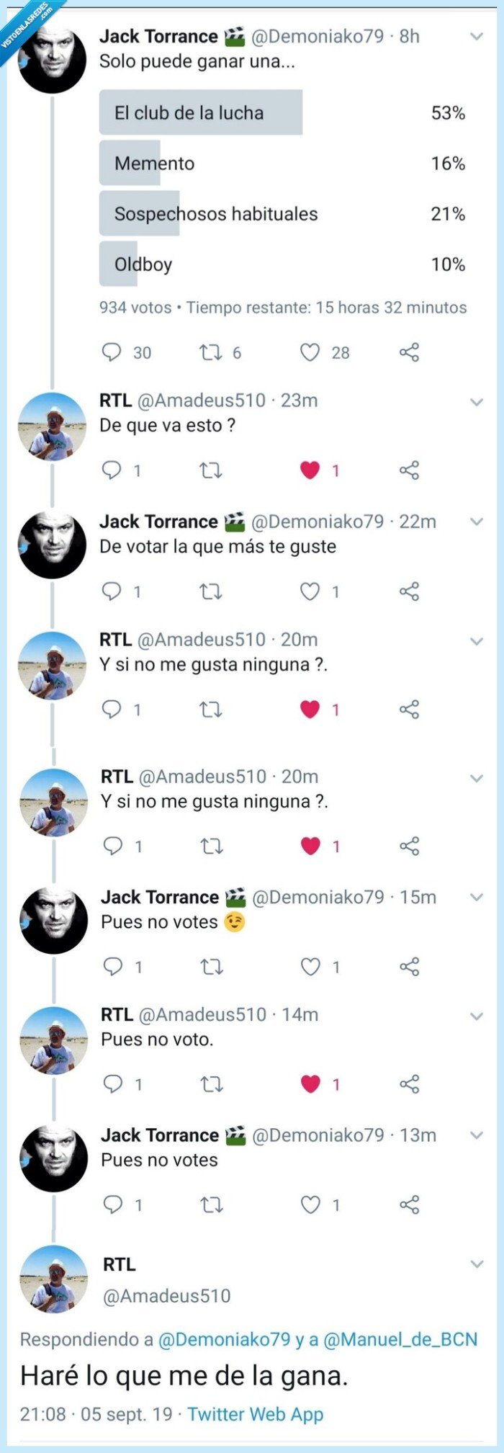Like Jack's "De votar la que más te guste" tweet
The image size is (504, 1453).
click(310, 591)
